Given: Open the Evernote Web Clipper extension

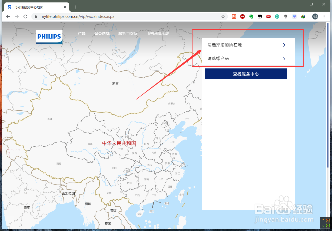Looking at the screenshot, I should [x=251, y=16].
